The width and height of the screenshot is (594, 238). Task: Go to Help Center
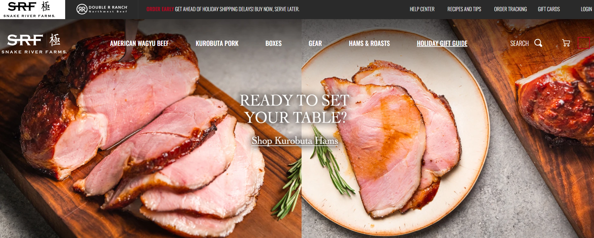tap(422, 9)
